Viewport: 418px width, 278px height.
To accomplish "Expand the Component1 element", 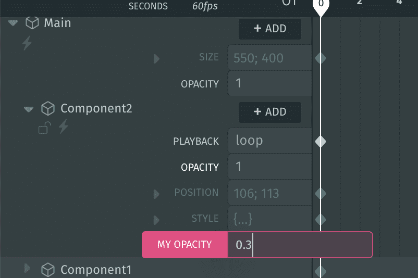I will pos(27,268).
